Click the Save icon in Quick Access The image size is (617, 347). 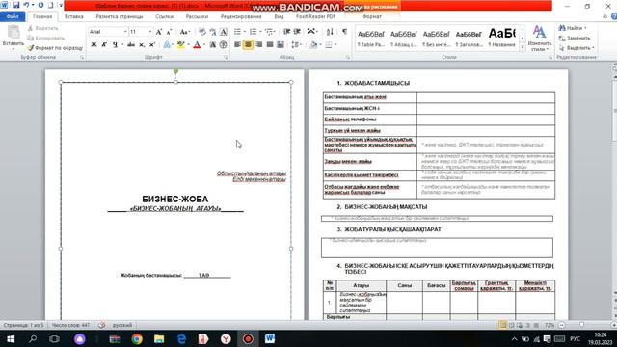pos(16,5)
